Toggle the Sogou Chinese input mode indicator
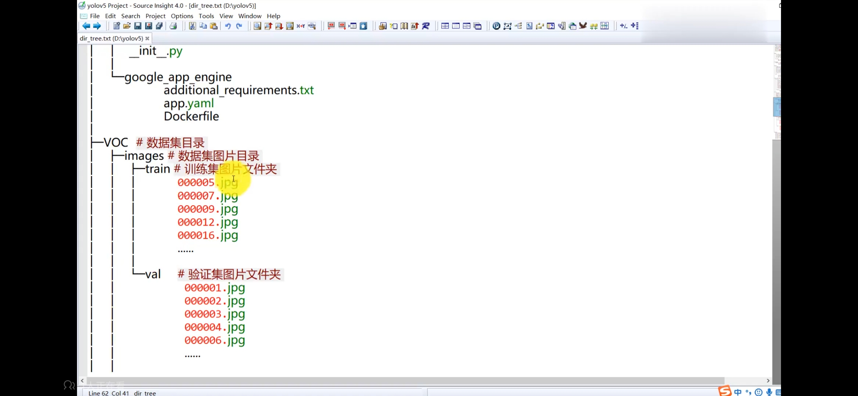The height and width of the screenshot is (396, 858). [x=738, y=392]
